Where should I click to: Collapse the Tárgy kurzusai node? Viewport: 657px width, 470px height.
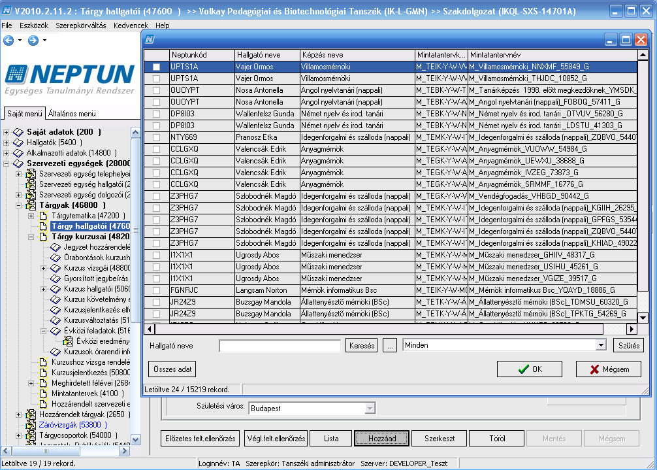pyautogui.click(x=31, y=237)
